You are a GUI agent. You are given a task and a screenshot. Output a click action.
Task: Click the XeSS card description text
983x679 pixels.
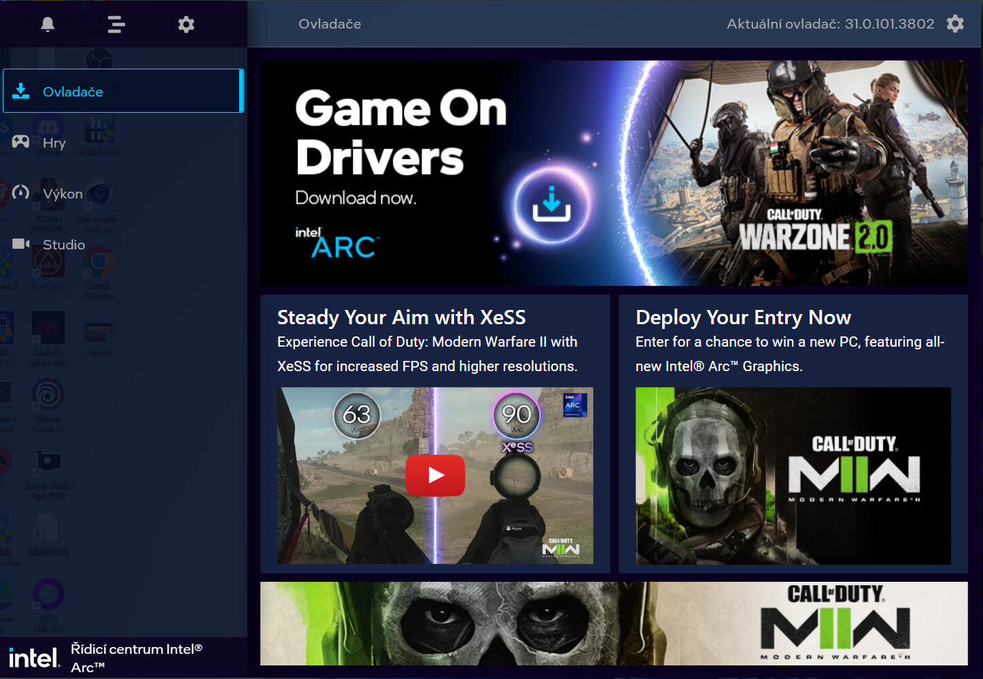pyautogui.click(x=428, y=354)
